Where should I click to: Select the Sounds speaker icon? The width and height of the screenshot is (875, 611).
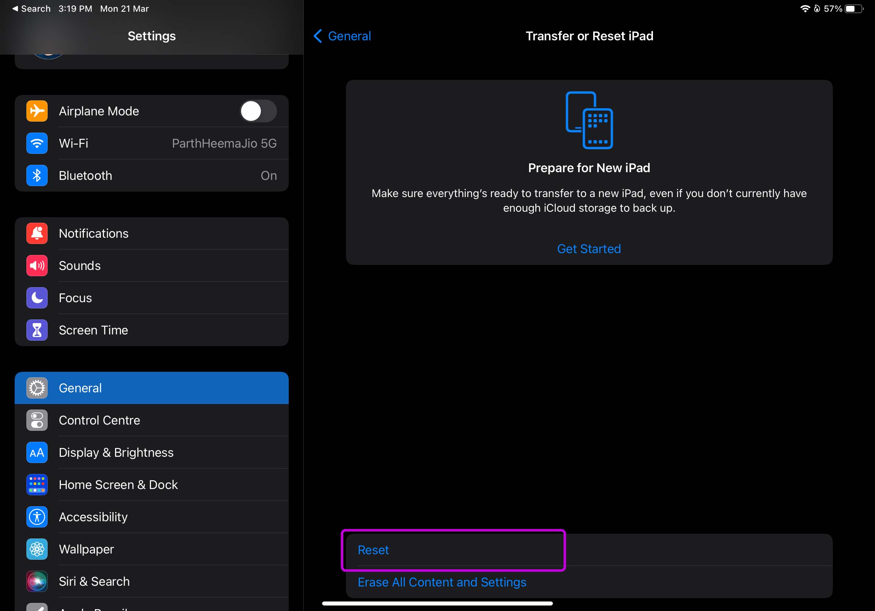point(37,266)
